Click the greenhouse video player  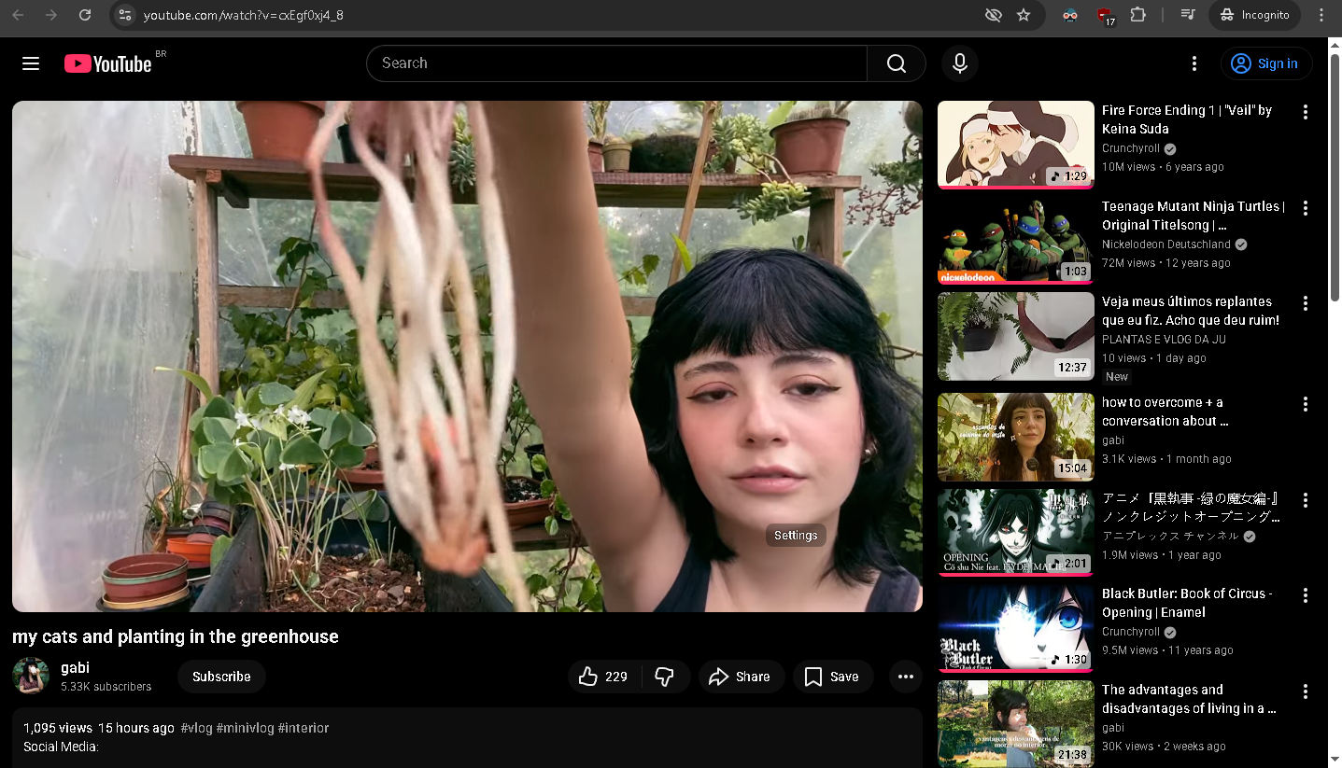(467, 356)
